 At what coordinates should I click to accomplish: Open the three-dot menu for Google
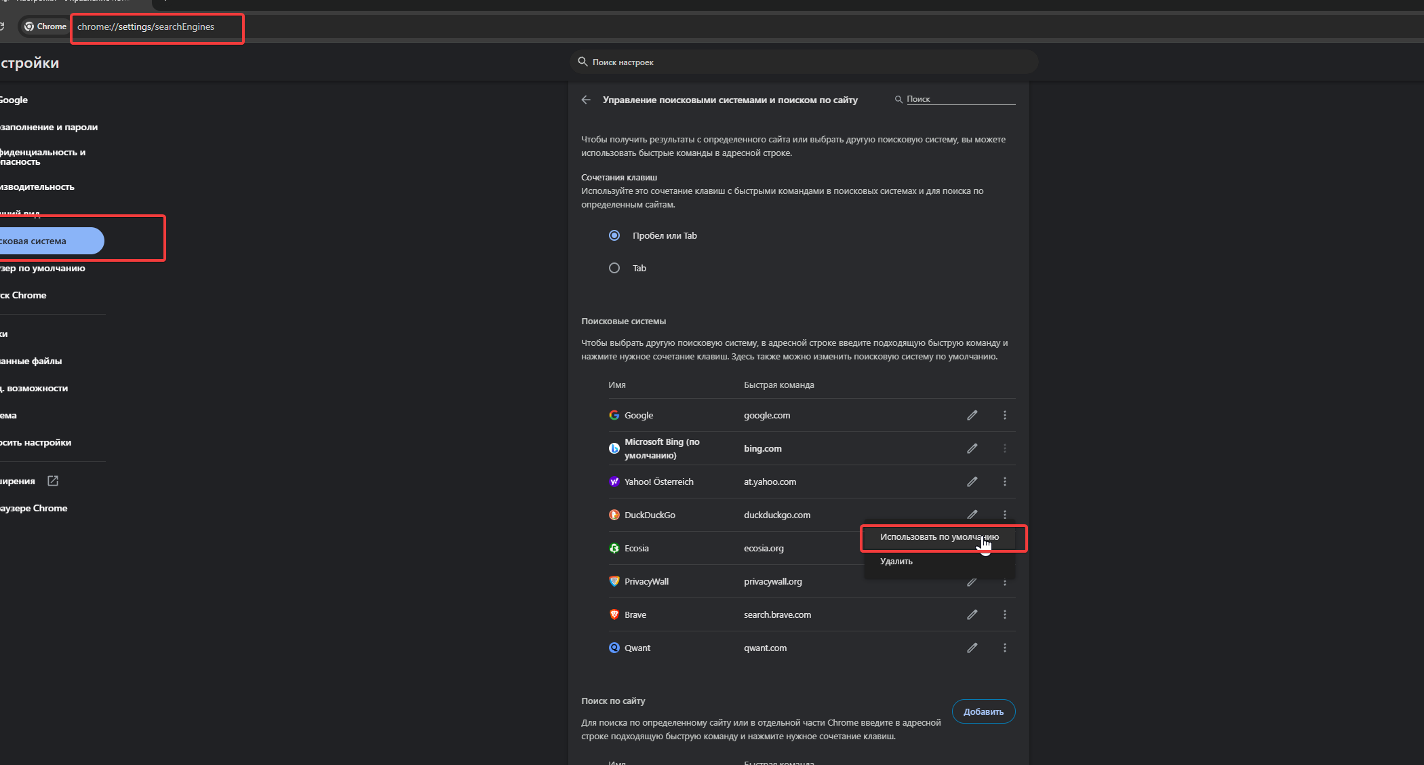pos(1004,415)
